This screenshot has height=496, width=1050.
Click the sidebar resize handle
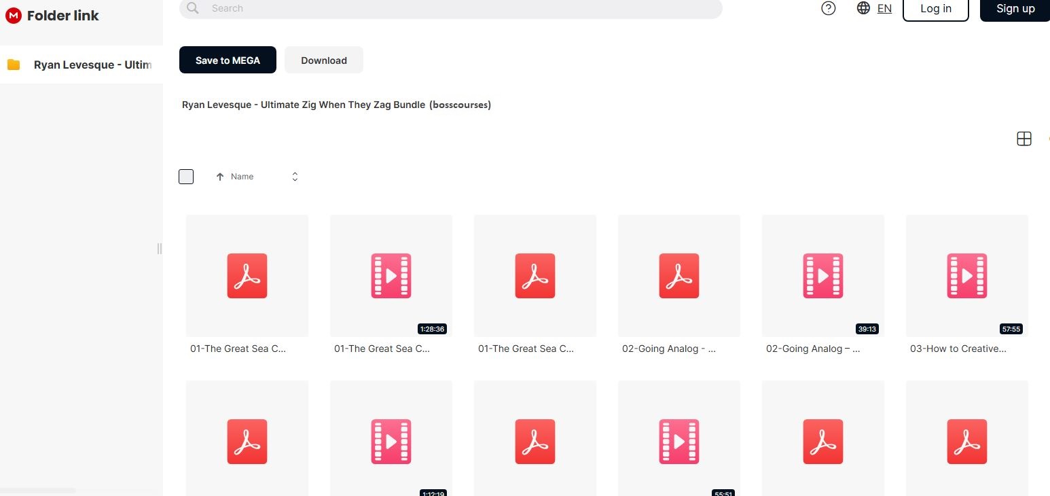click(x=160, y=249)
